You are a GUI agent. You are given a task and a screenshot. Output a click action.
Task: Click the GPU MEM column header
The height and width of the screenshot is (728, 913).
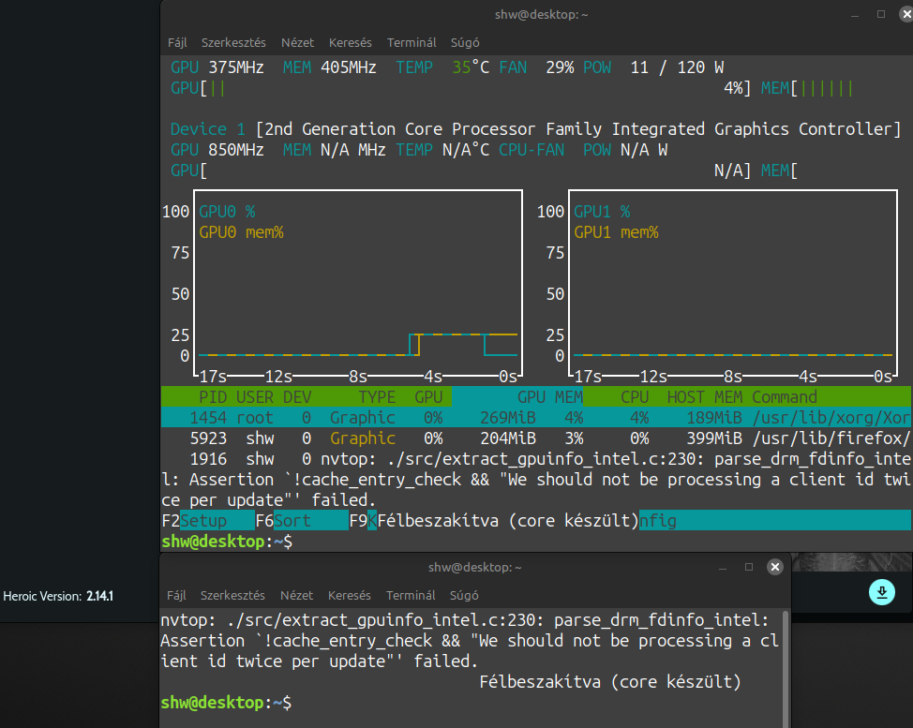click(x=549, y=397)
